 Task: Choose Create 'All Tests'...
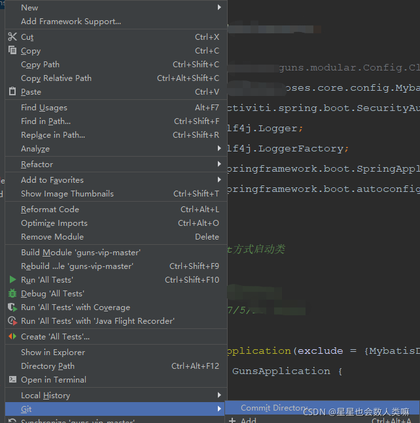point(116,337)
